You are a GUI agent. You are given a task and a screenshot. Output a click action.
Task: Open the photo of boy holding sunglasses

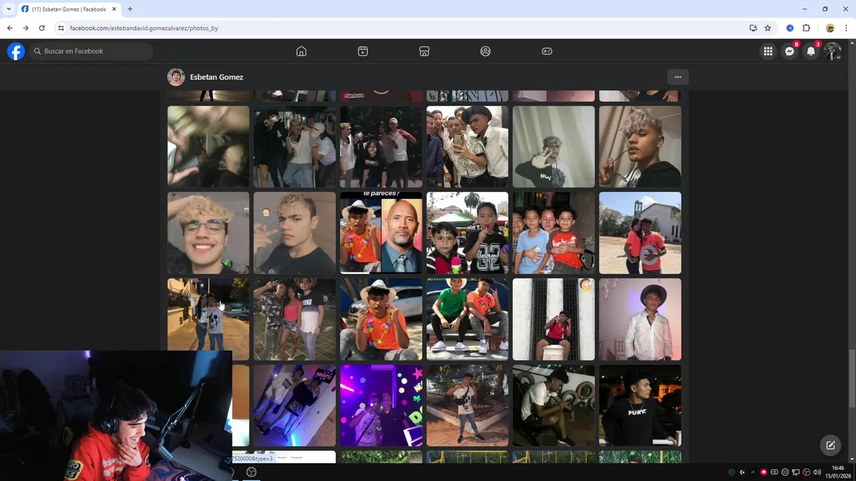pos(640,147)
